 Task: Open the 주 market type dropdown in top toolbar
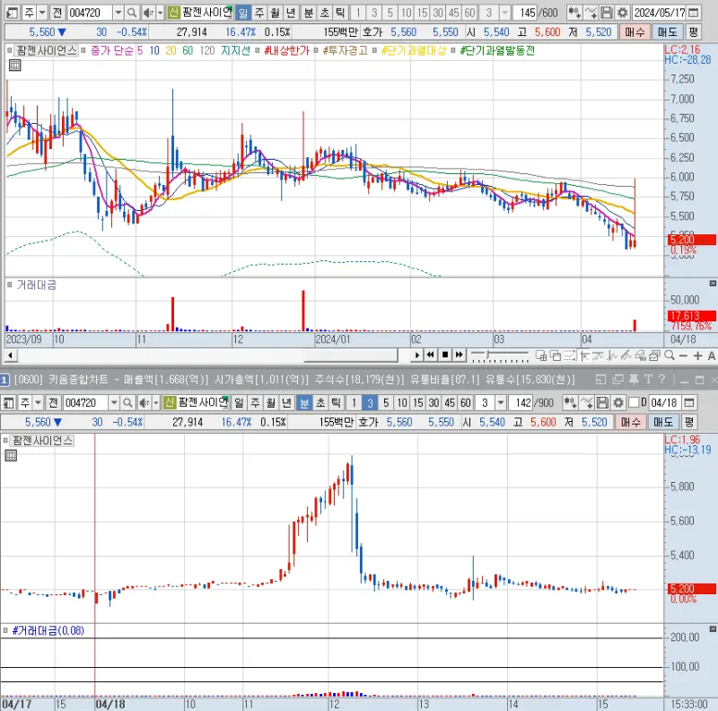click(x=42, y=13)
